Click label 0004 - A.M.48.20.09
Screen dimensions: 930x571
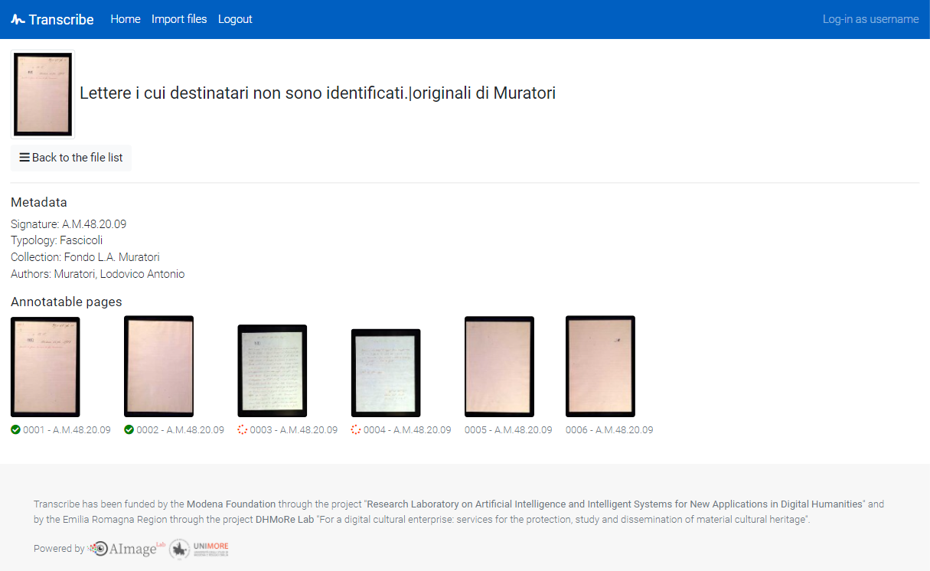[407, 430]
